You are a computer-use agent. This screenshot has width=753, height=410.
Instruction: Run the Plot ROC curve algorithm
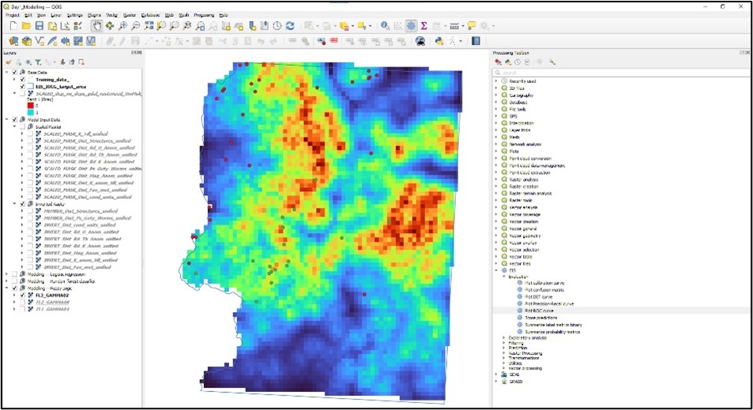pos(540,310)
